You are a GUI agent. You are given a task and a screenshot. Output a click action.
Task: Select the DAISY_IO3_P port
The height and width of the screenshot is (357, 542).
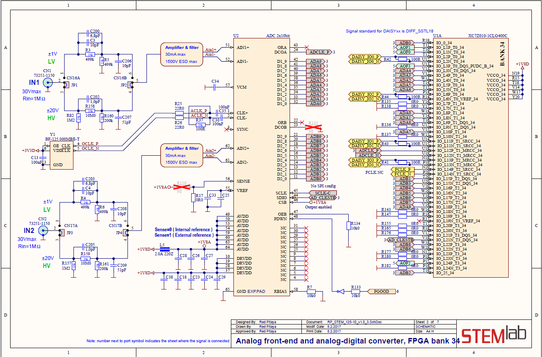point(365,160)
